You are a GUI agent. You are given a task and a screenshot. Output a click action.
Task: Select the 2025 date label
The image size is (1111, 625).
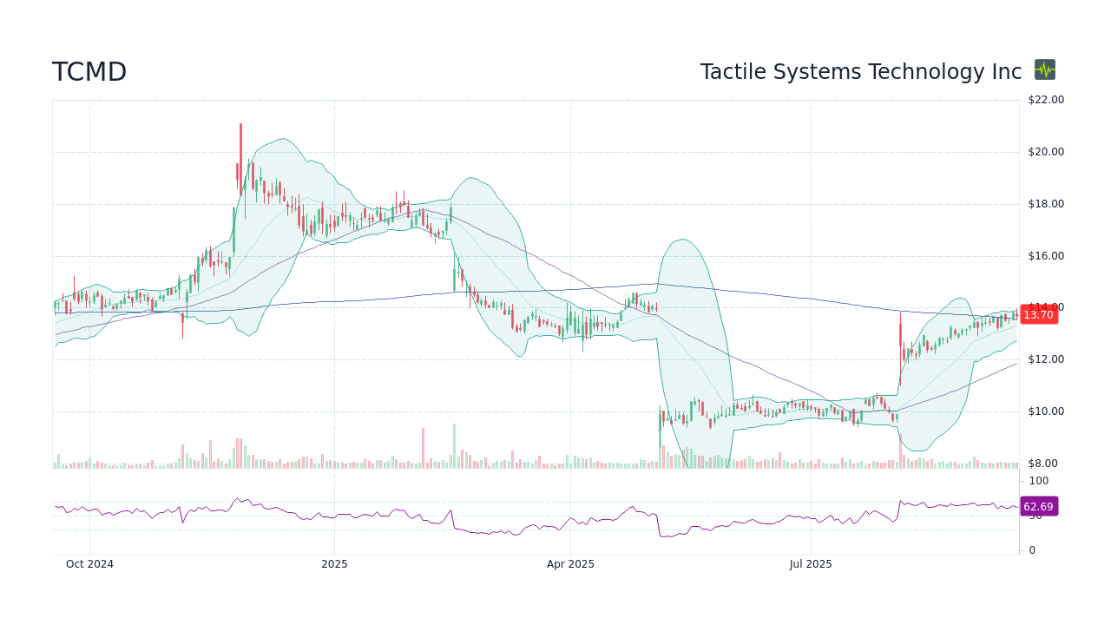[334, 563]
